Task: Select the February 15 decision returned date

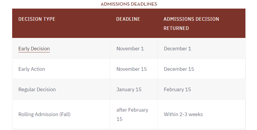Action: pyautogui.click(x=177, y=89)
